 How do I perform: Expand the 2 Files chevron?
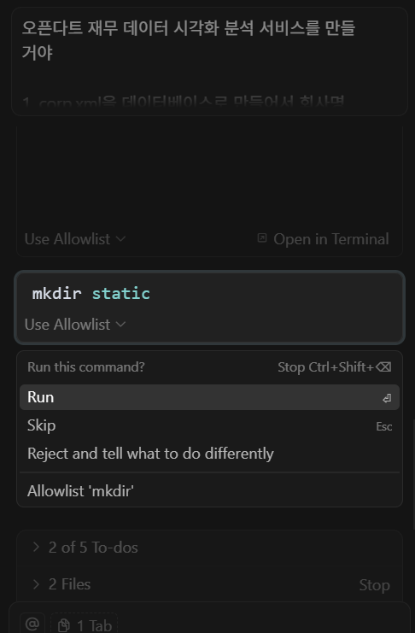[36, 584]
